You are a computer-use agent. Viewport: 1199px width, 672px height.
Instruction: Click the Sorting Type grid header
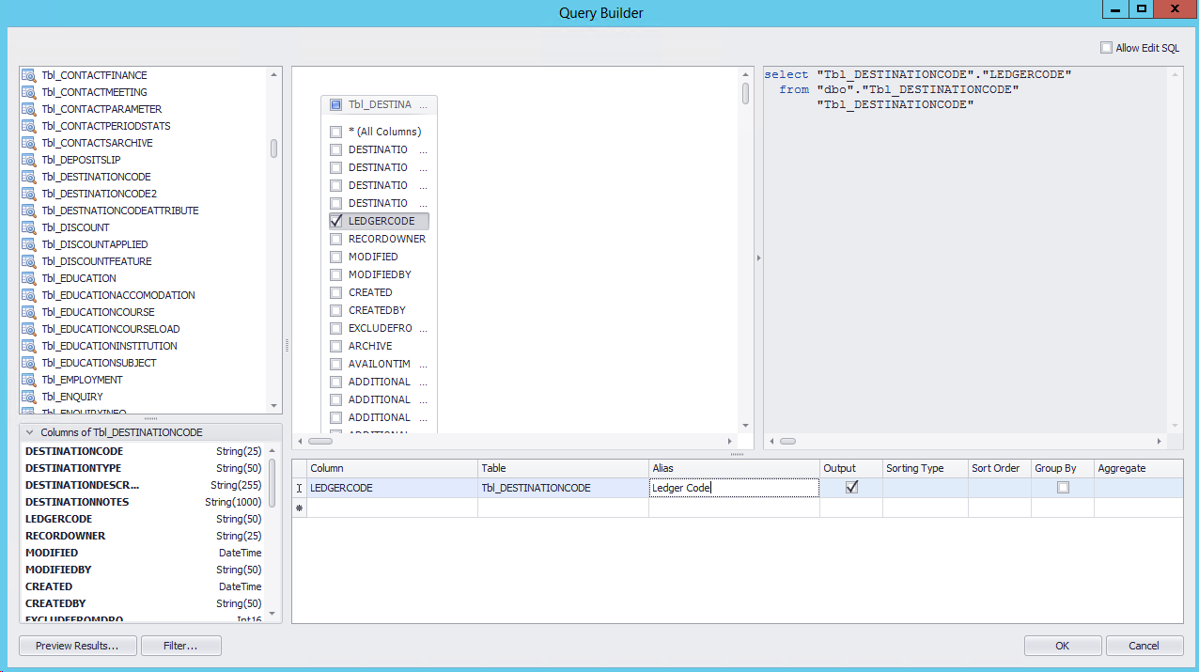click(926, 468)
